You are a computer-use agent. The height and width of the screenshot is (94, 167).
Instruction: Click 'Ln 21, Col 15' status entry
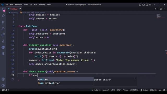tap(96, 90)
